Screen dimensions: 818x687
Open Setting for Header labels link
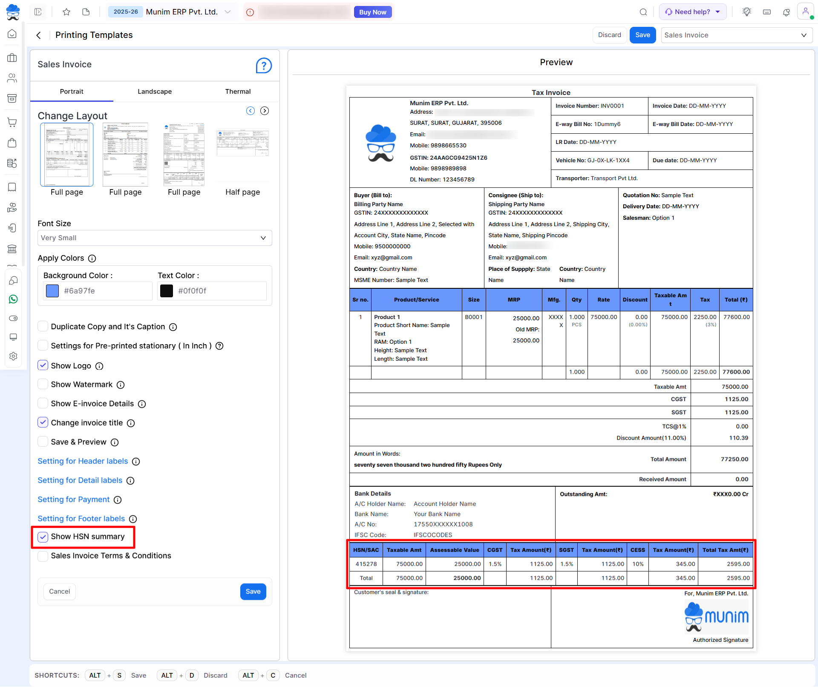[83, 461]
